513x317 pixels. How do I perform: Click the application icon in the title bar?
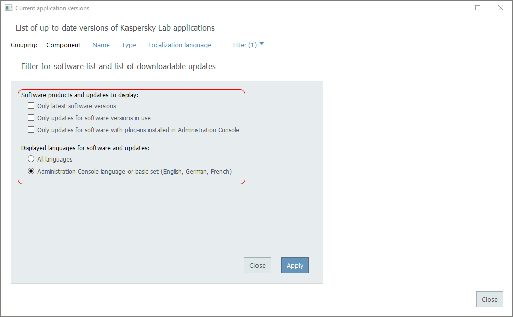pos(8,8)
